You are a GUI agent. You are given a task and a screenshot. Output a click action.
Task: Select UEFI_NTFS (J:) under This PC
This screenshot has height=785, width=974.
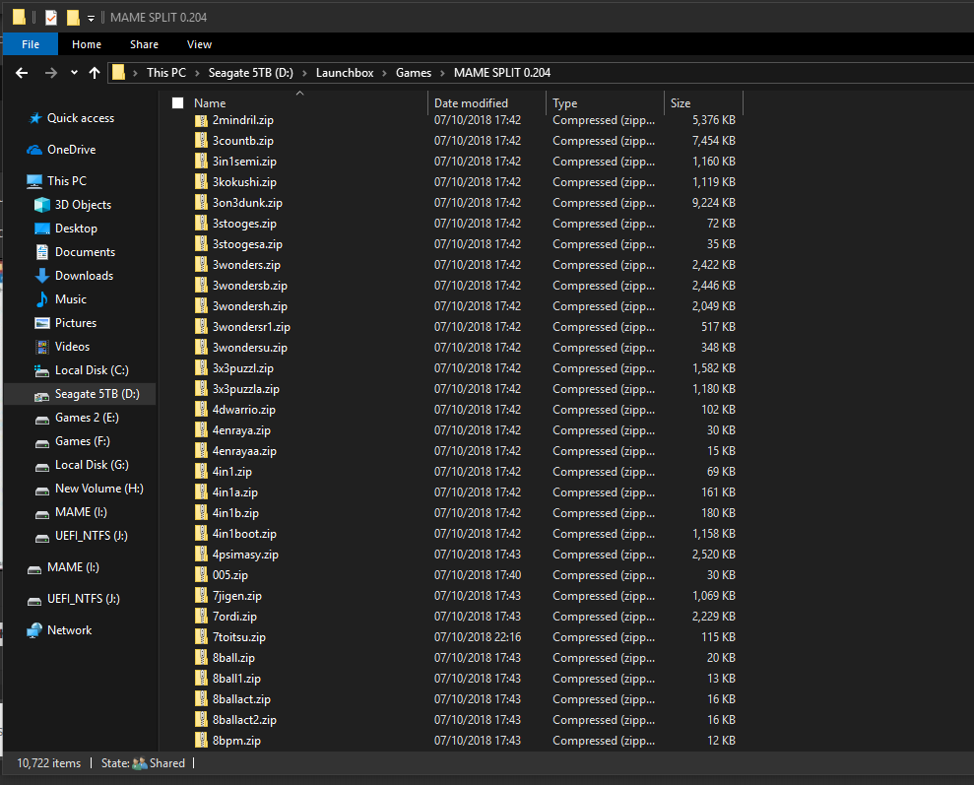click(x=92, y=536)
